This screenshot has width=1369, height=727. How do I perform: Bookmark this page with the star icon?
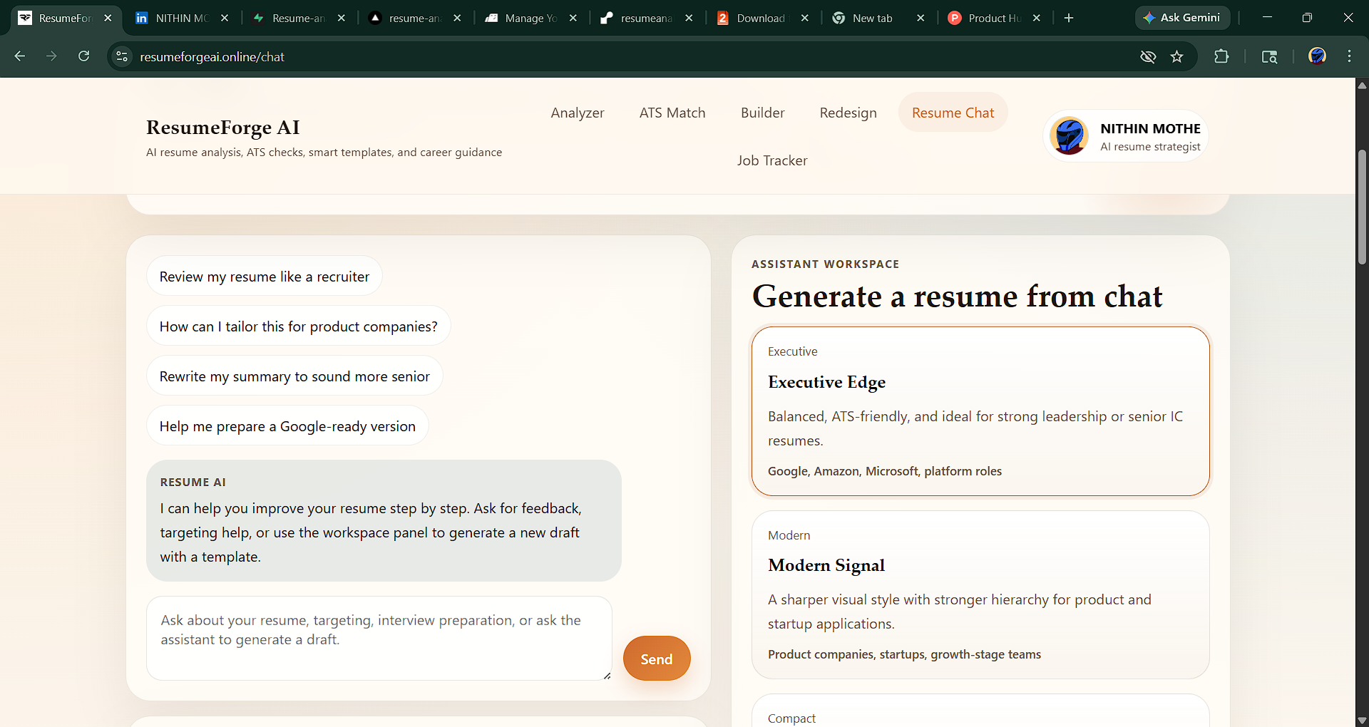pyautogui.click(x=1177, y=56)
